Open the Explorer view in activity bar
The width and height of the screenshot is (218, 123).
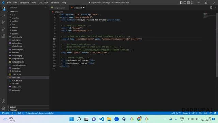click(x=3, y=9)
